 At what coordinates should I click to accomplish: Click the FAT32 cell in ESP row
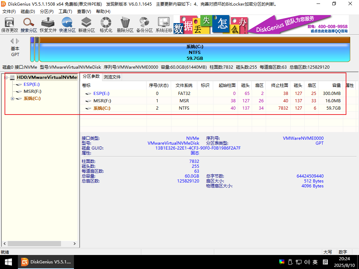(x=184, y=94)
